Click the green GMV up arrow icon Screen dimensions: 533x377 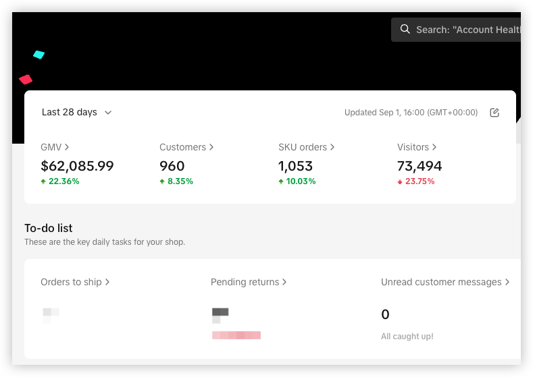point(44,181)
